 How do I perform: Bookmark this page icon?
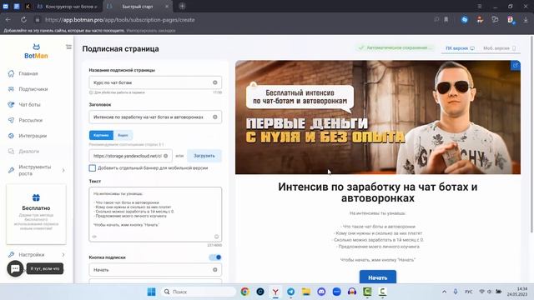pos(446,20)
